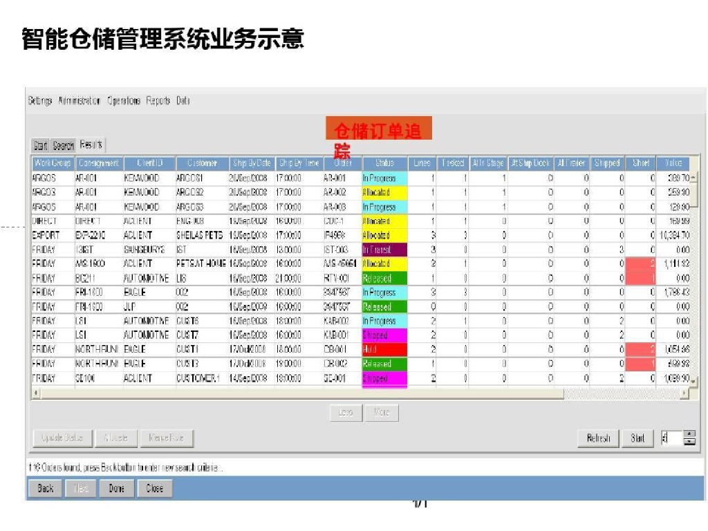Switch to the Search tab
Image resolution: width=708 pixels, height=531 pixels.
click(63, 146)
